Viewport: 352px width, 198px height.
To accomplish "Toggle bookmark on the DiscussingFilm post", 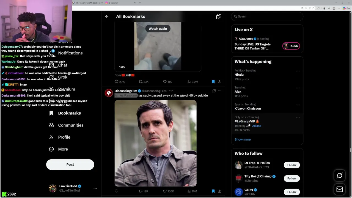I will [213, 191].
